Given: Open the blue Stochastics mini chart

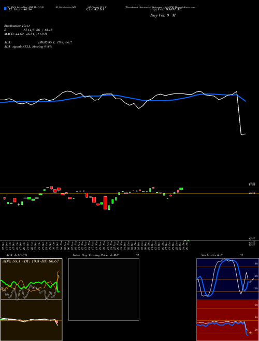Looking at the screenshot, I should (x=227, y=279).
